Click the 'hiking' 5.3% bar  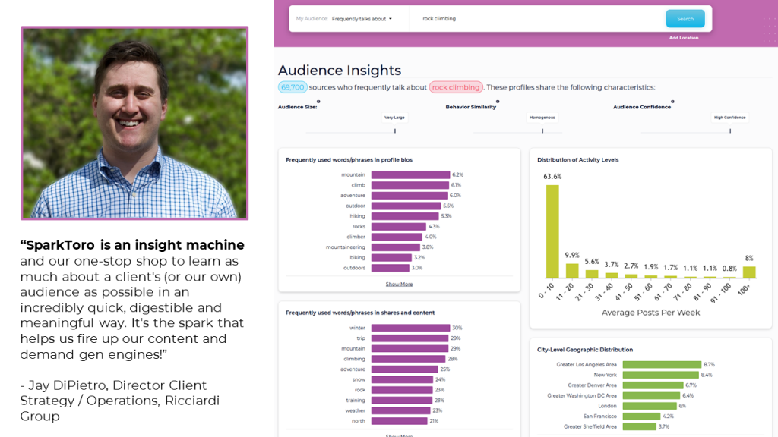pos(405,216)
